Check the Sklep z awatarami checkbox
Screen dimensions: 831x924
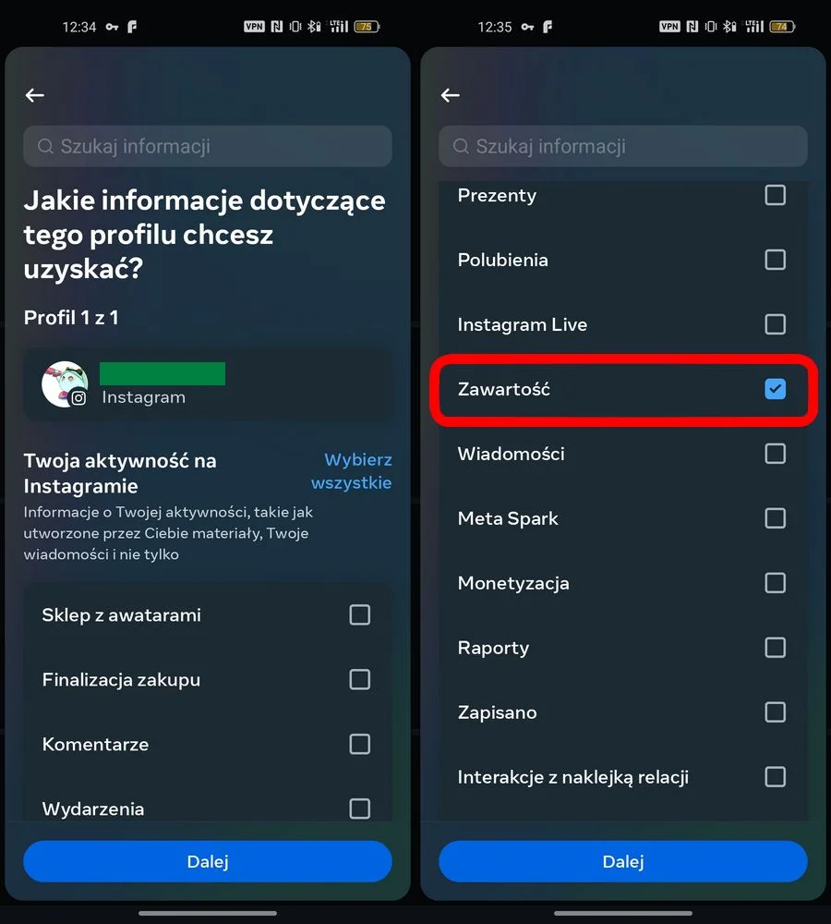[360, 614]
